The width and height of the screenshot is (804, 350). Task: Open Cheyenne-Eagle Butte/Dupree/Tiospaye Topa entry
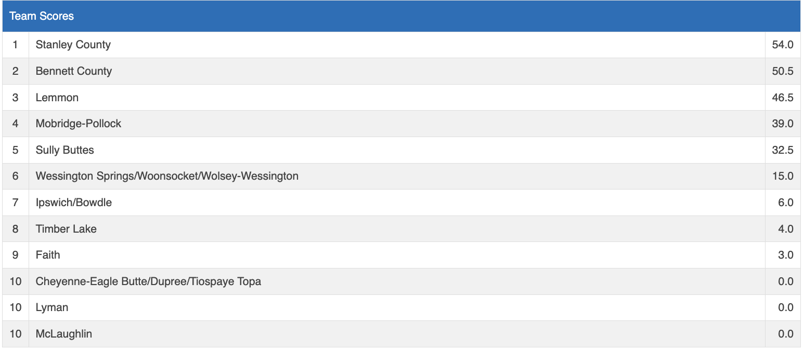coord(148,281)
